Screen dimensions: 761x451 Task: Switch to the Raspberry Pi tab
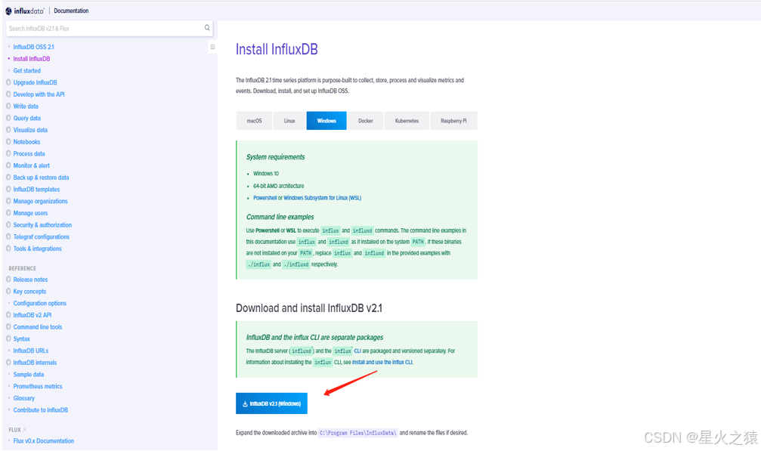(453, 121)
